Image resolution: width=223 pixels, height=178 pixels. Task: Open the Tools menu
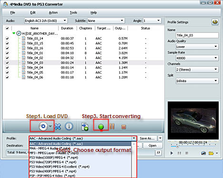[73, 12]
